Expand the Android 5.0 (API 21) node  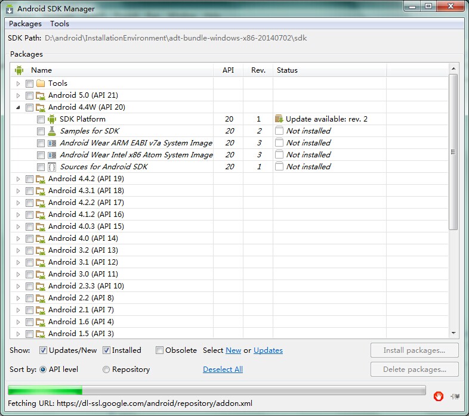pyautogui.click(x=18, y=95)
